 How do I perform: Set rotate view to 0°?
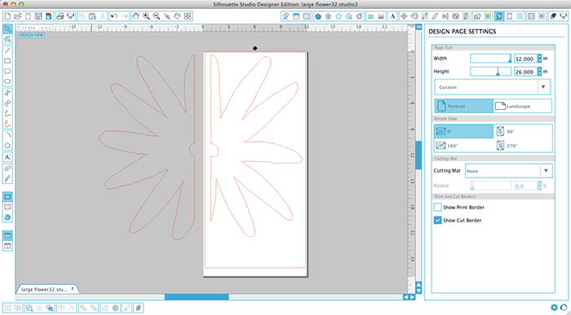(463, 132)
